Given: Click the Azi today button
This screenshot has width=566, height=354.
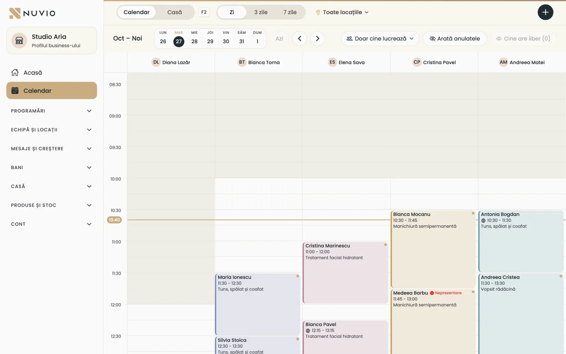Looking at the screenshot, I should click(x=279, y=39).
